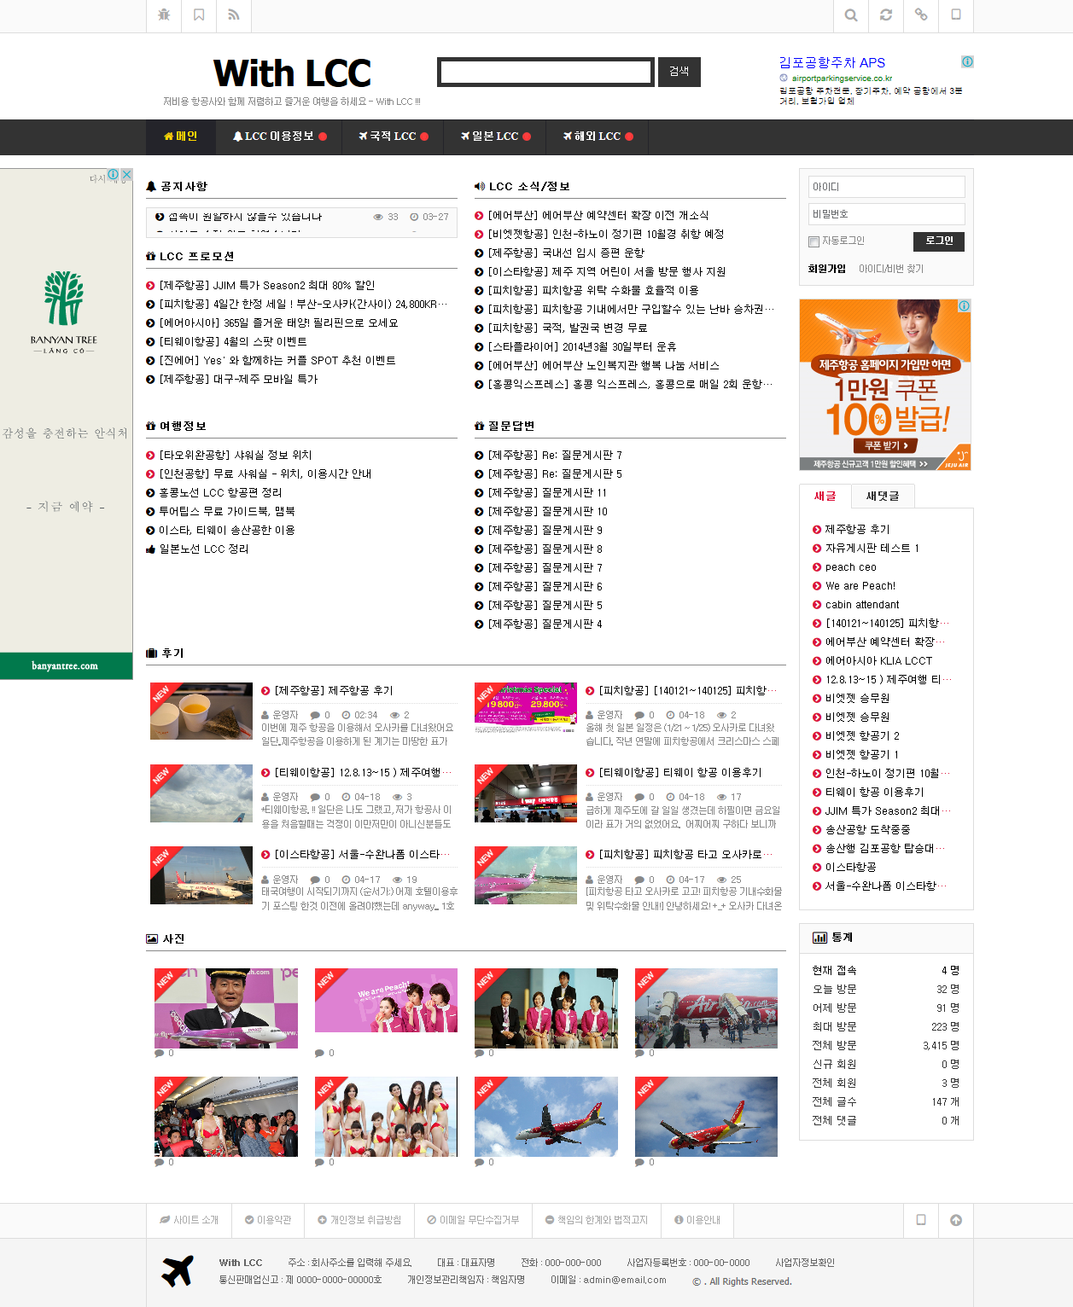1073x1307 pixels.
Task: Click the 메인 home menu item
Action: [x=180, y=137]
